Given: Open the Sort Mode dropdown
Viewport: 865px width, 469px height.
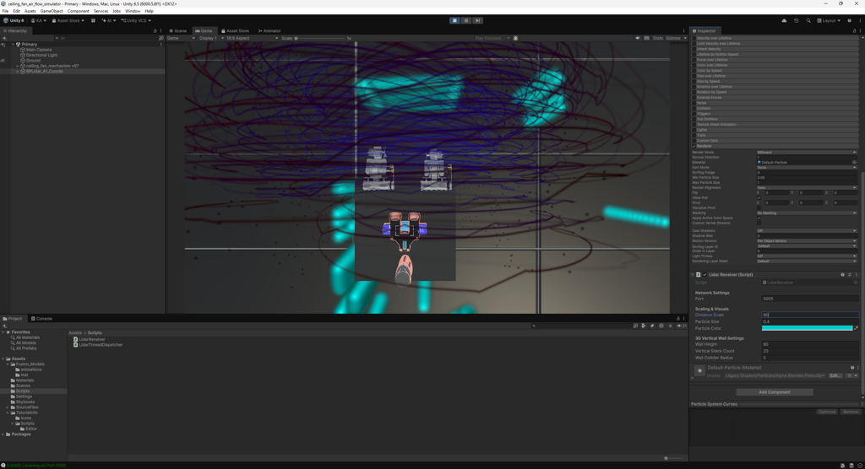Looking at the screenshot, I should (807, 167).
